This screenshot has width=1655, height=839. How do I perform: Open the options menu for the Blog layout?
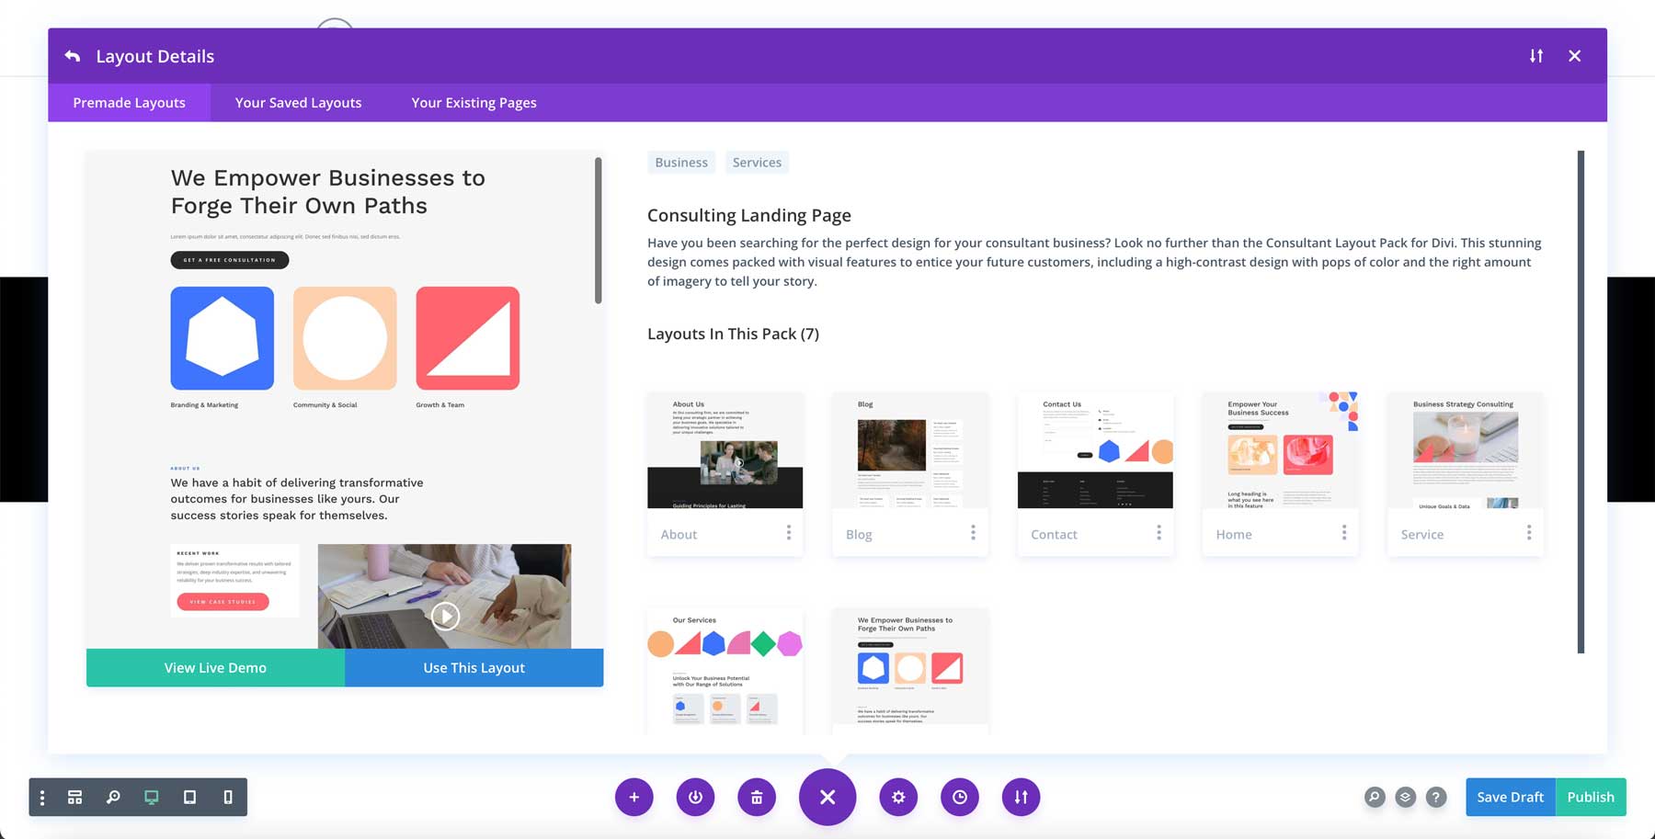[x=974, y=533]
